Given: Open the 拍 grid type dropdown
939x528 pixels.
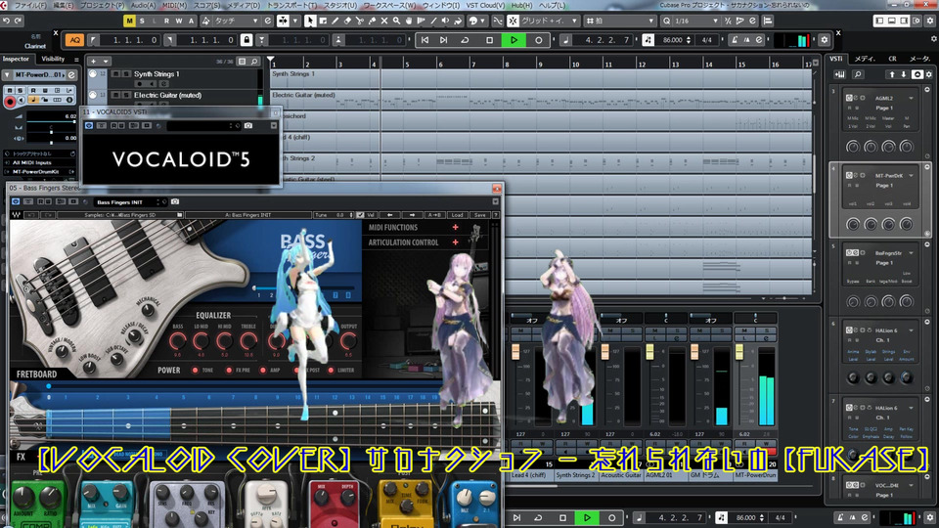Looking at the screenshot, I should click(x=621, y=21).
